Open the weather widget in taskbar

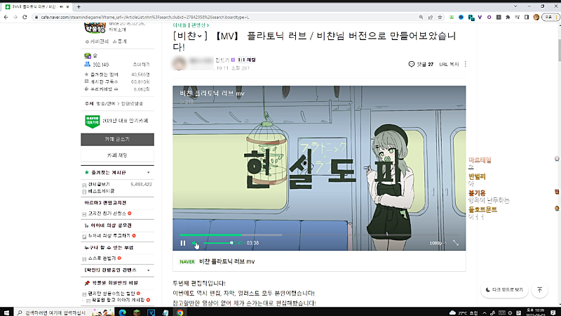click(x=464, y=312)
